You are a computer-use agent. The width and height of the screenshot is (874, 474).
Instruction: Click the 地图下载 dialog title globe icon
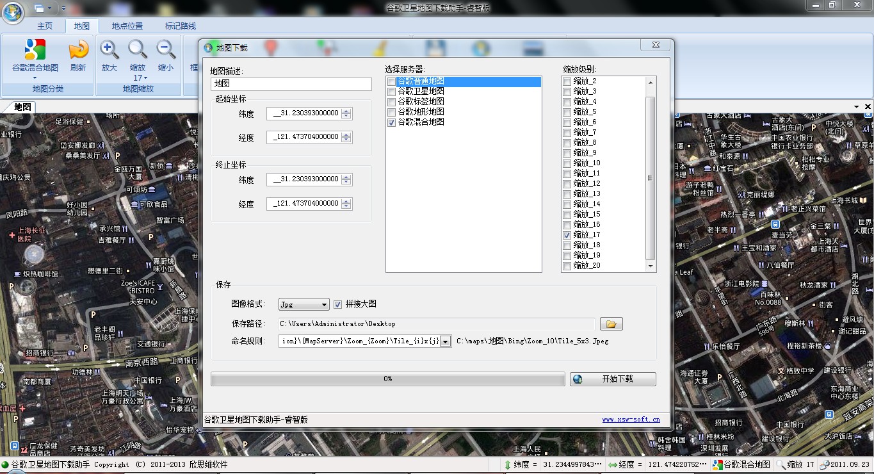[x=208, y=47]
